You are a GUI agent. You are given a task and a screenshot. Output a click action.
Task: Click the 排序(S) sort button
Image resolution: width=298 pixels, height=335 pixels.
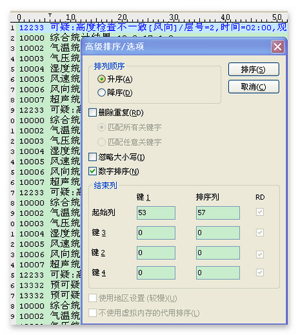pyautogui.click(x=254, y=69)
